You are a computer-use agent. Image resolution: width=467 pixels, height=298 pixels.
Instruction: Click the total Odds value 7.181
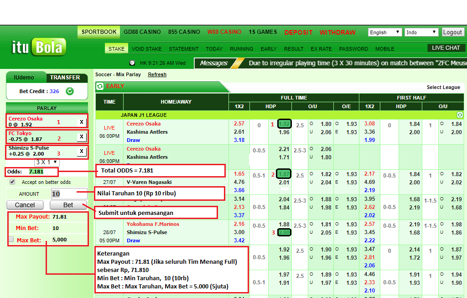coord(36,172)
